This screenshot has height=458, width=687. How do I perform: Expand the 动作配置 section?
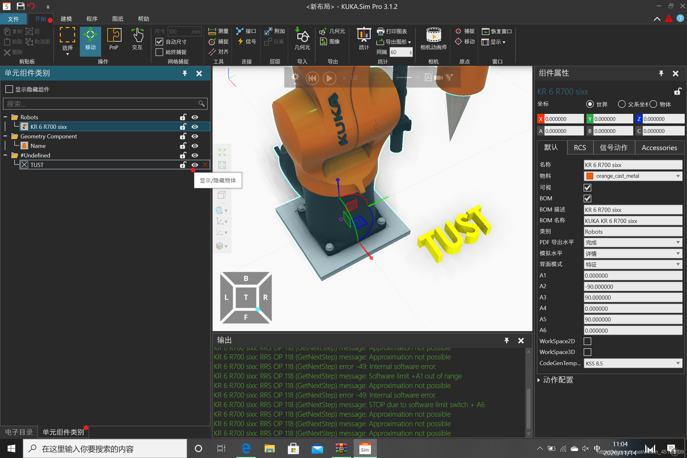point(539,380)
